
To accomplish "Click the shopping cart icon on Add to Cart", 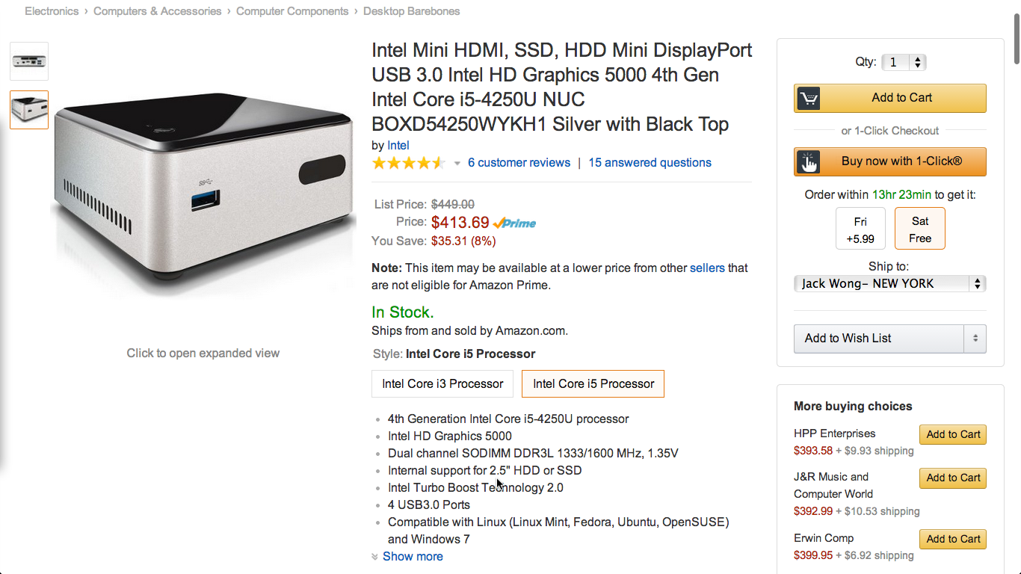I will point(808,98).
